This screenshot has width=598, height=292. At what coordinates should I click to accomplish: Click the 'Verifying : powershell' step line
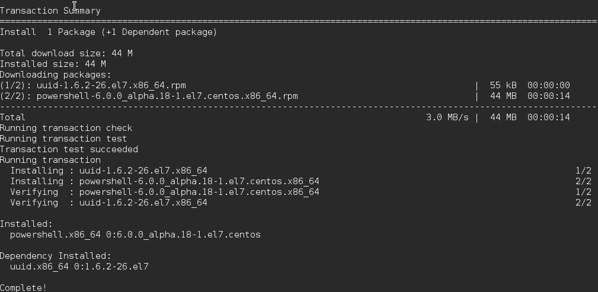165,192
